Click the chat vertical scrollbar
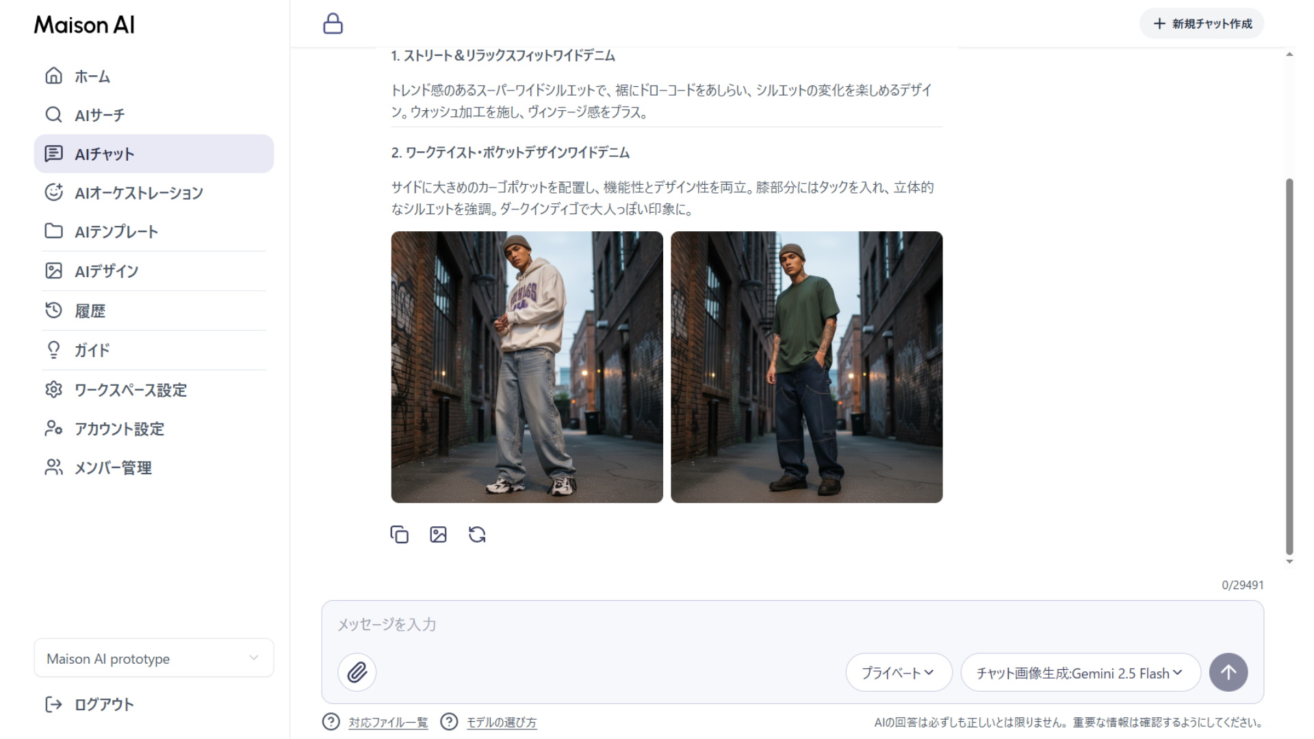The width and height of the screenshot is (1314, 739). pos(1289,367)
